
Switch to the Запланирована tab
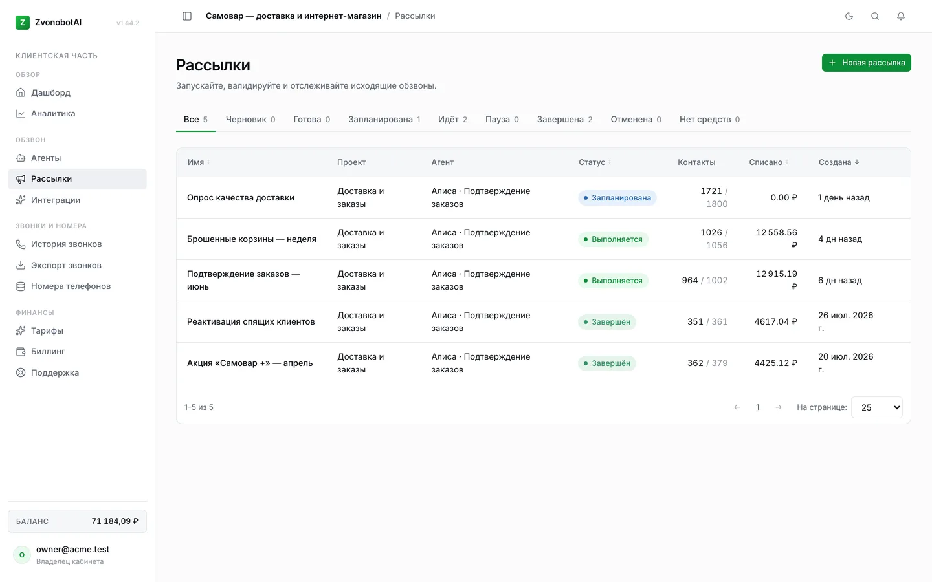[x=384, y=120]
